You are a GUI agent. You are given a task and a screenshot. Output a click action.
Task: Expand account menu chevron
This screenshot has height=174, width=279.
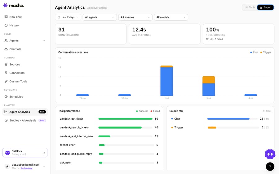click(44, 166)
